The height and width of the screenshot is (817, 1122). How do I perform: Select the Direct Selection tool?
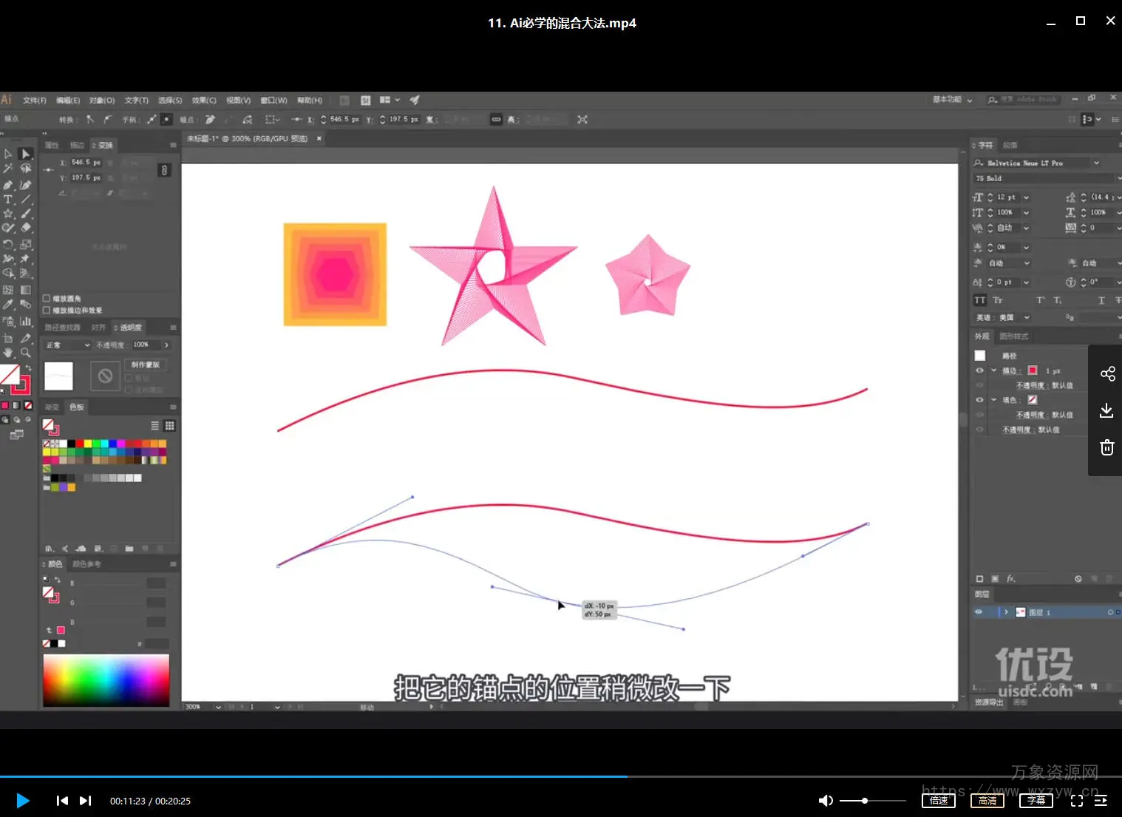pyautogui.click(x=25, y=154)
